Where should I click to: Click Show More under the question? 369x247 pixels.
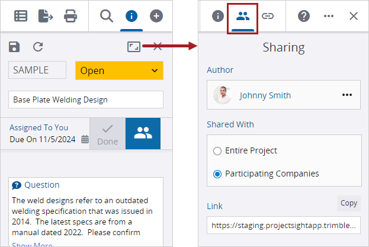coord(32,245)
